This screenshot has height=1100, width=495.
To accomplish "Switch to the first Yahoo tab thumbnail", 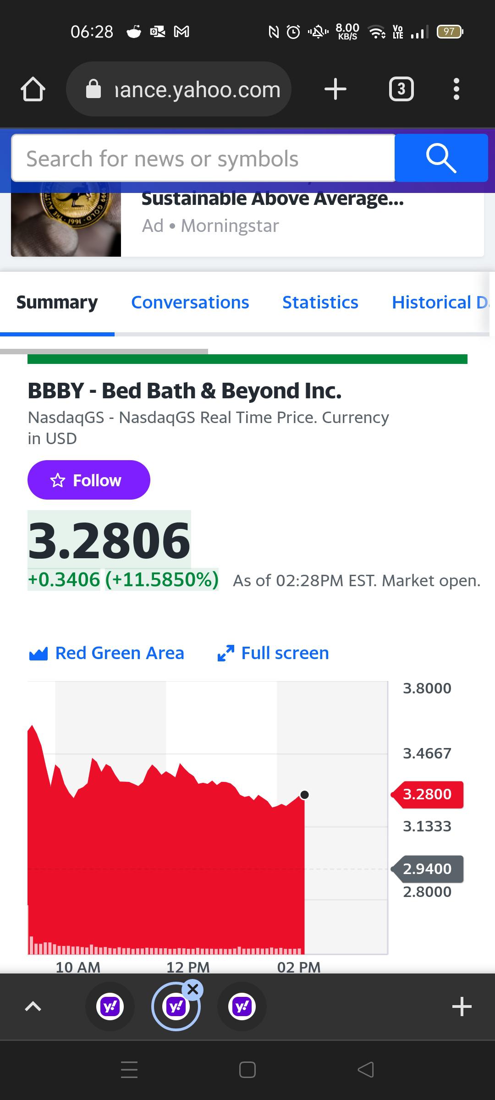I will 110,1006.
